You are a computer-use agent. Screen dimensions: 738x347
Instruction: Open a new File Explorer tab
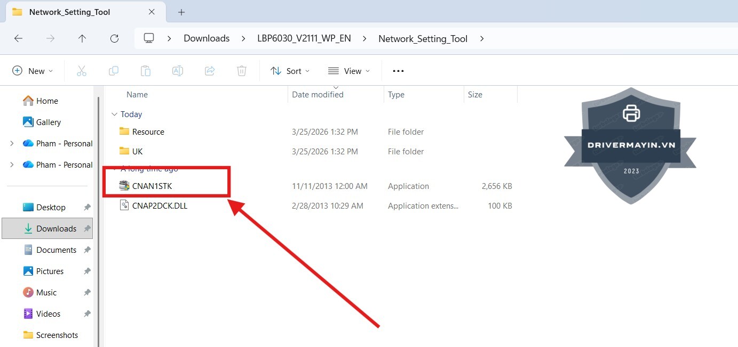pyautogui.click(x=181, y=12)
